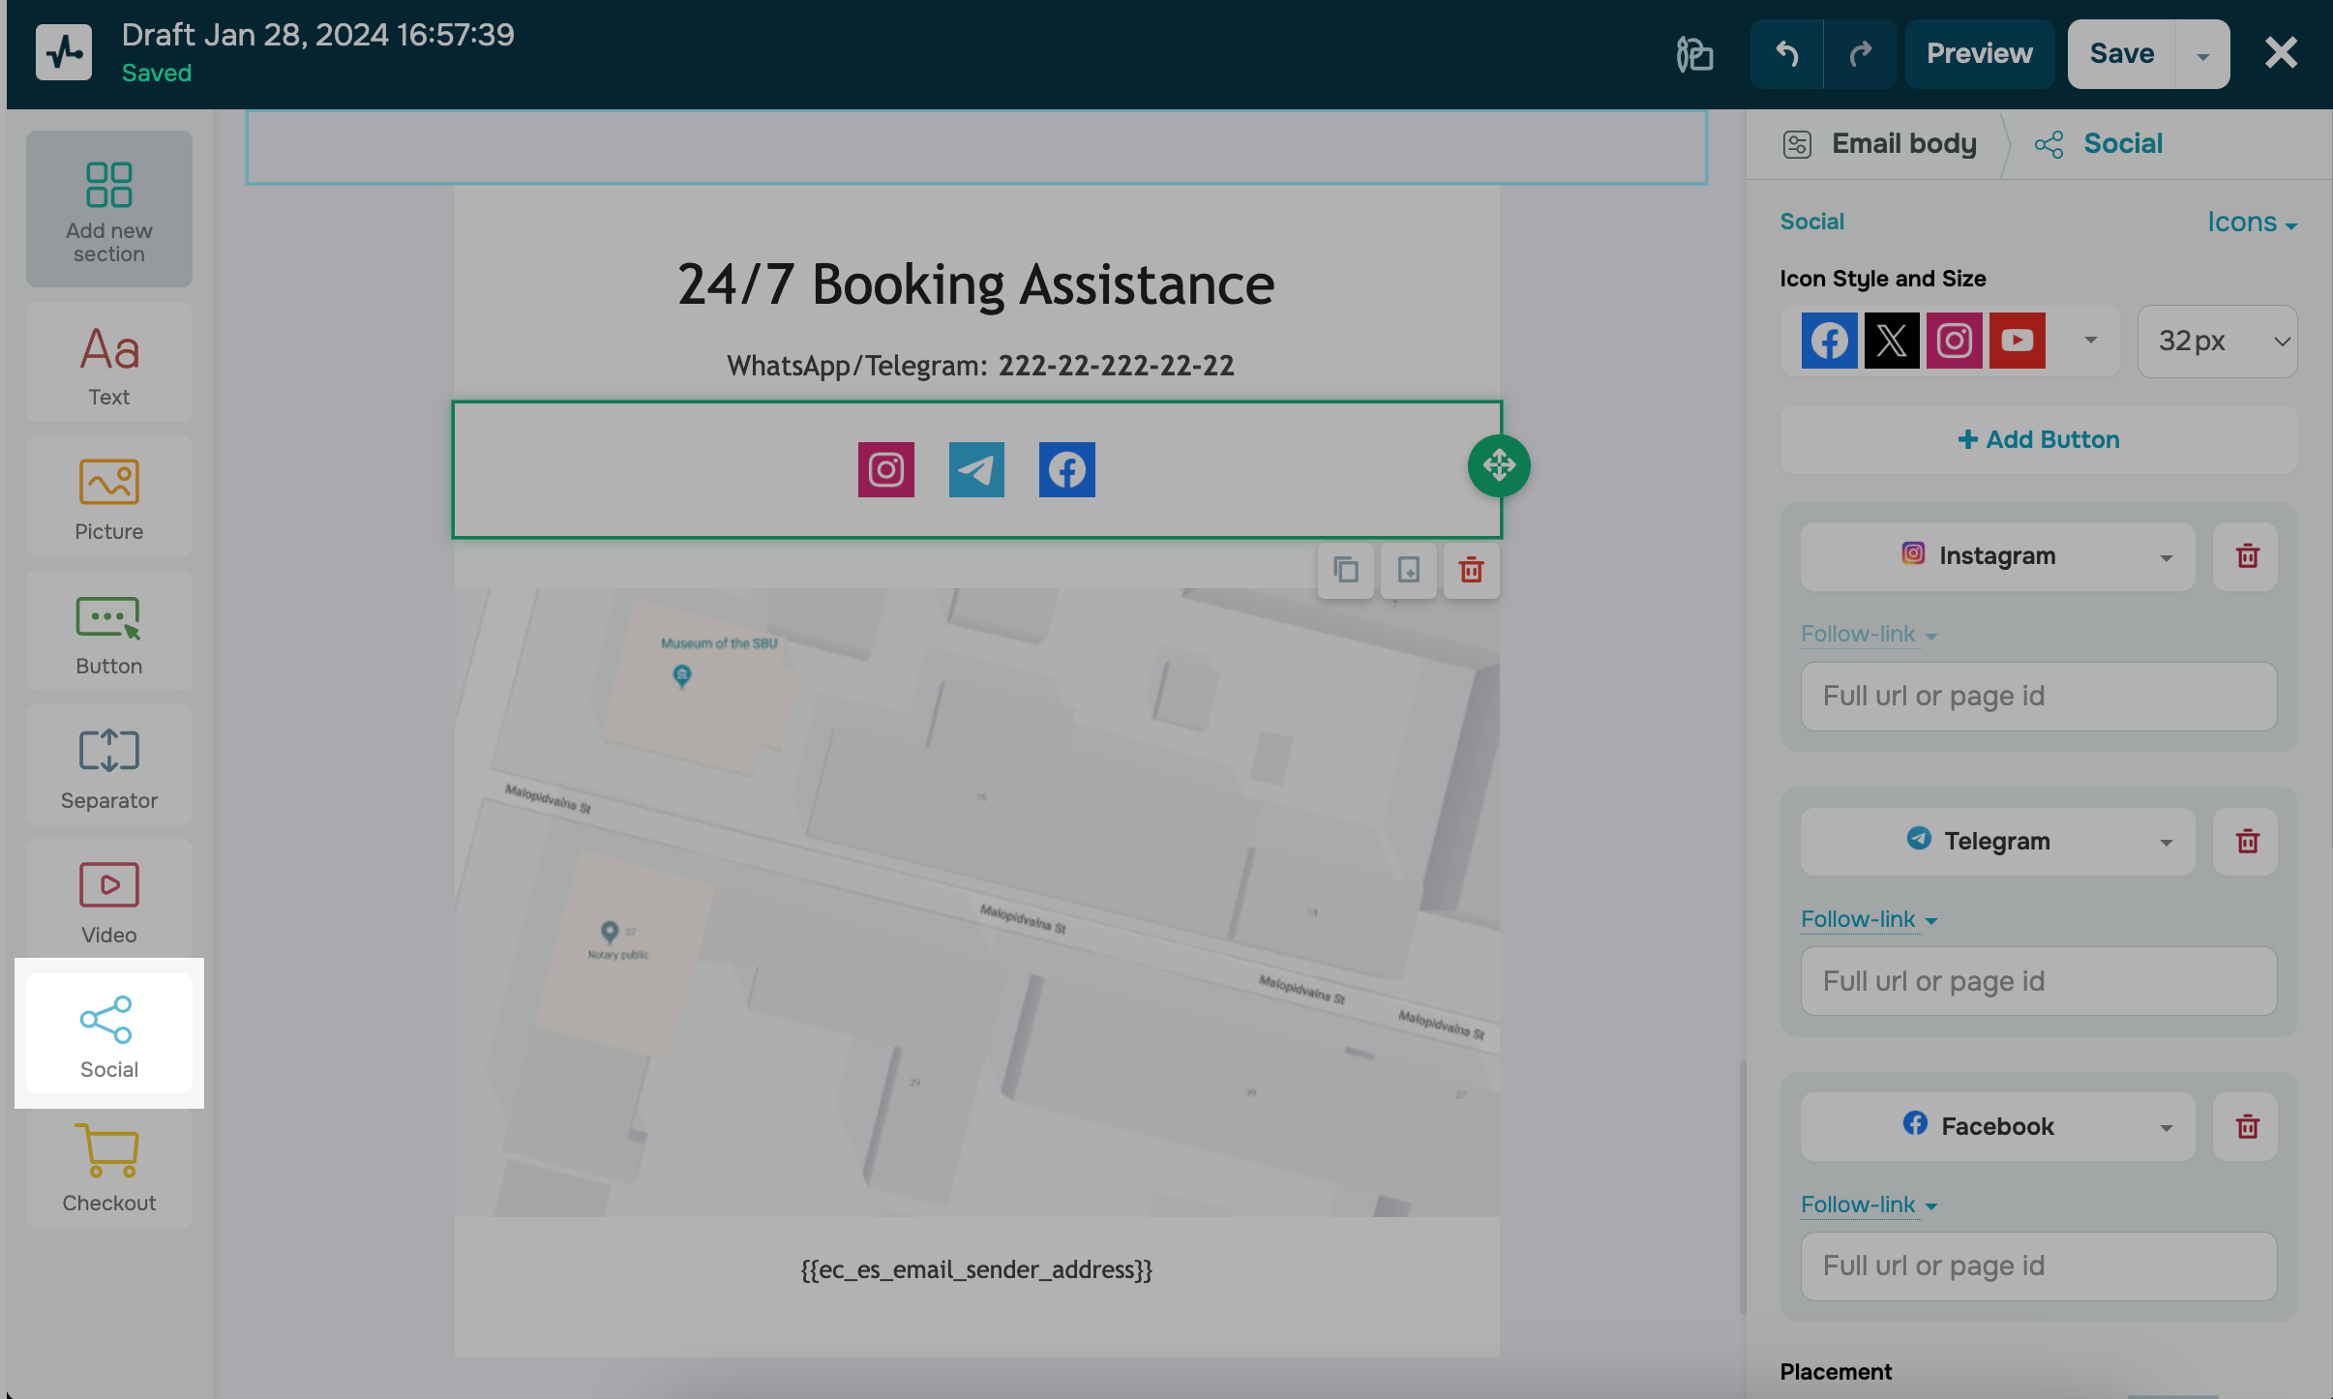Click the Instagram URL input field
The width and height of the screenshot is (2333, 1399).
[2038, 697]
